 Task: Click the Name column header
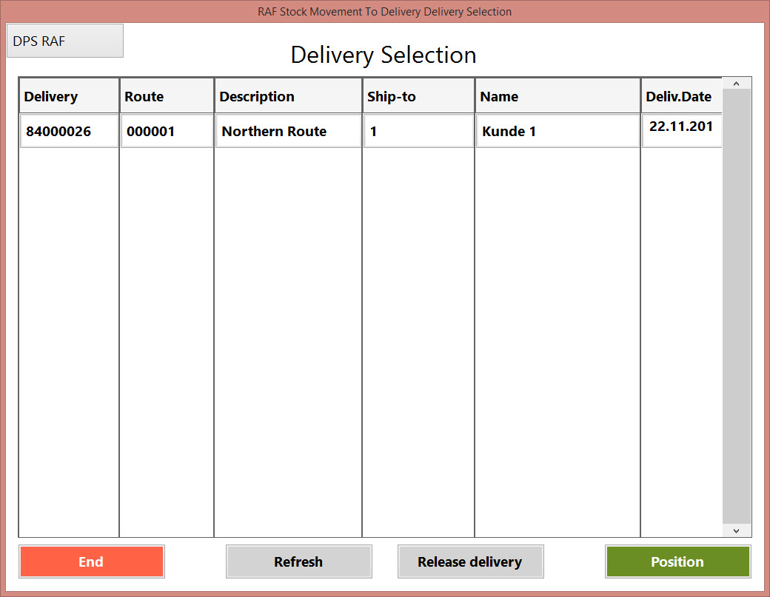coord(558,96)
